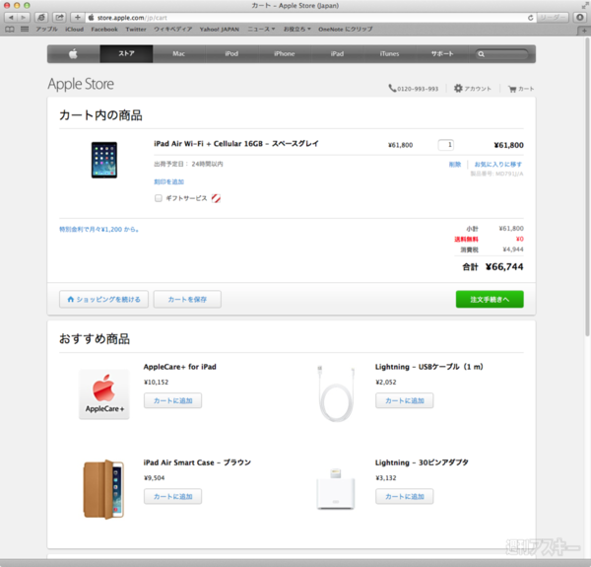
Task: Click the ショッピングを続ける button
Action: click(x=103, y=299)
